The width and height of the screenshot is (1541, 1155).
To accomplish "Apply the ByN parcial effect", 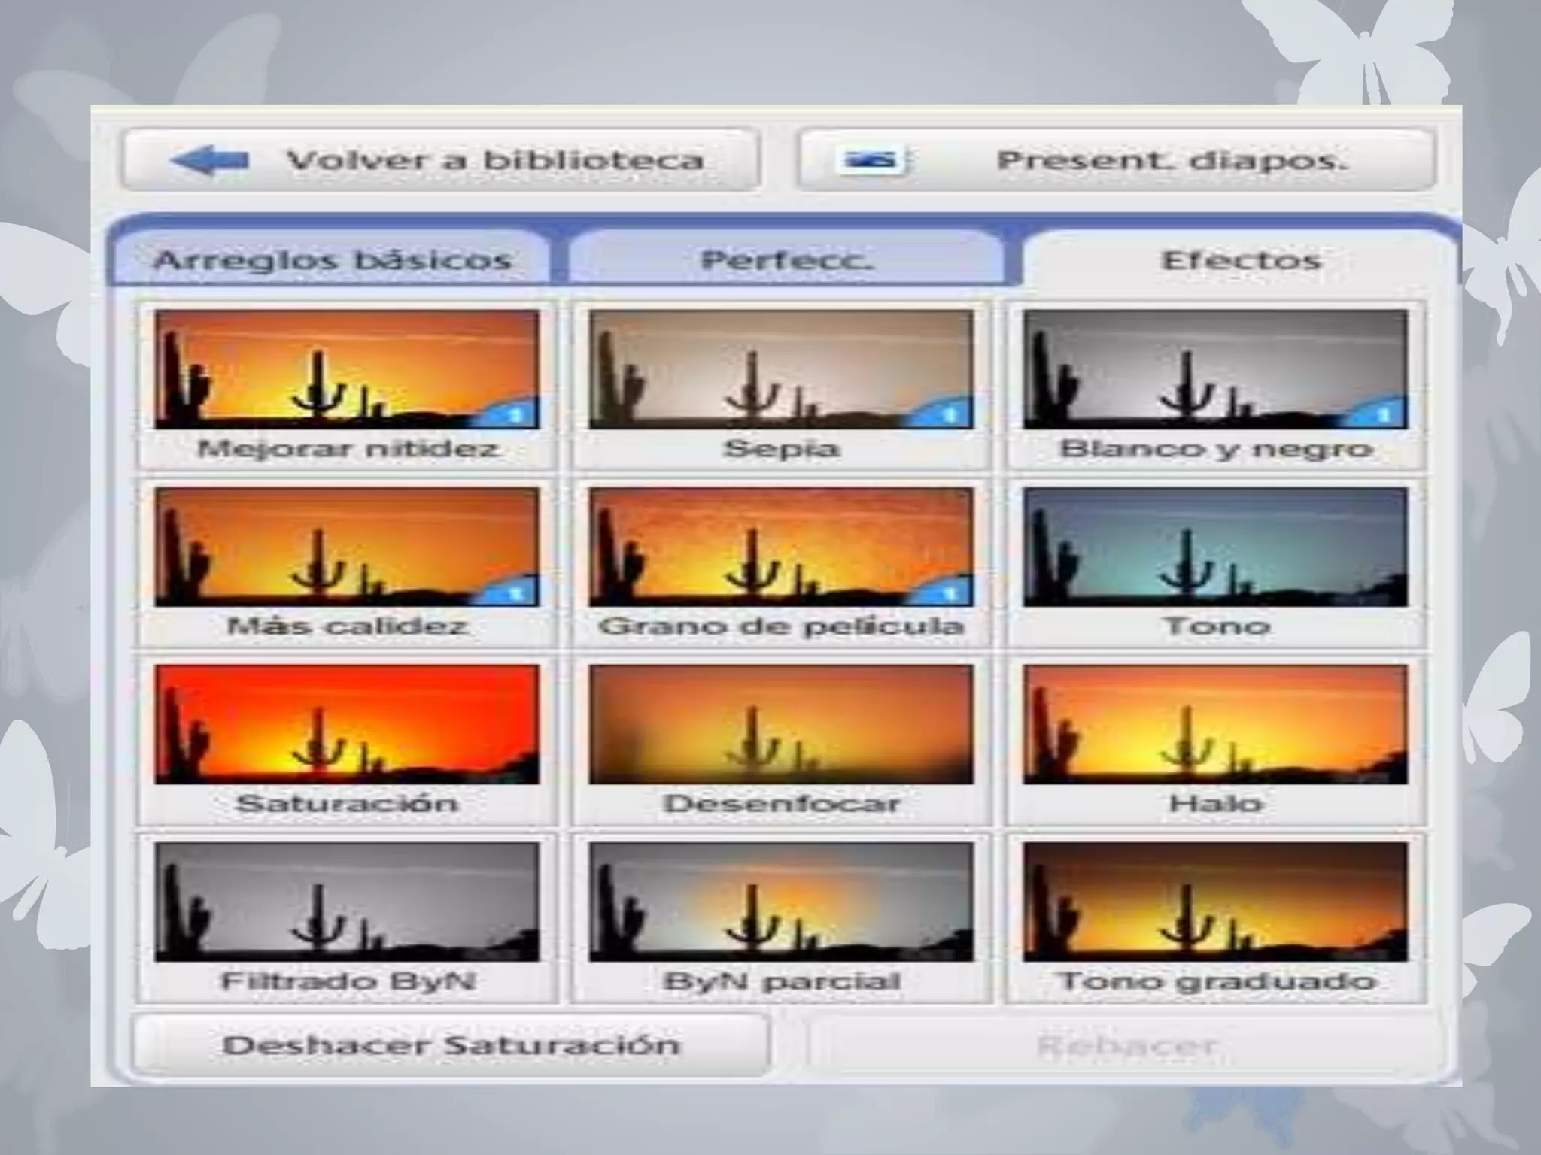I will [x=781, y=902].
